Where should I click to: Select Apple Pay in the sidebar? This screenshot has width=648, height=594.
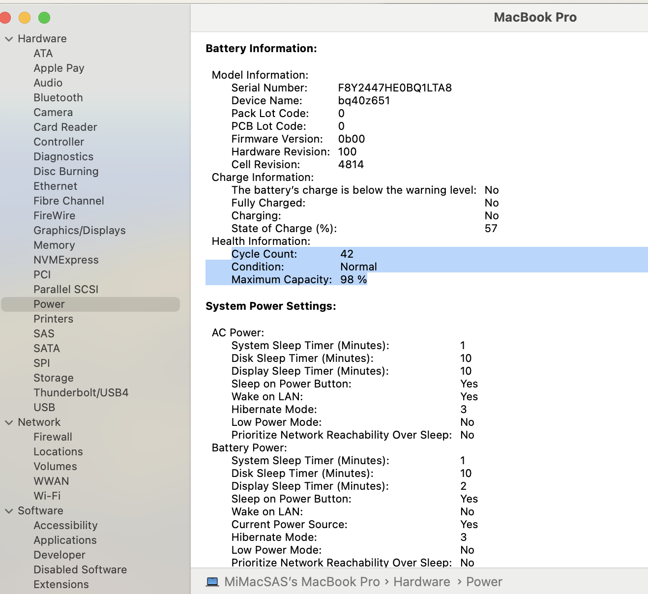click(x=59, y=68)
